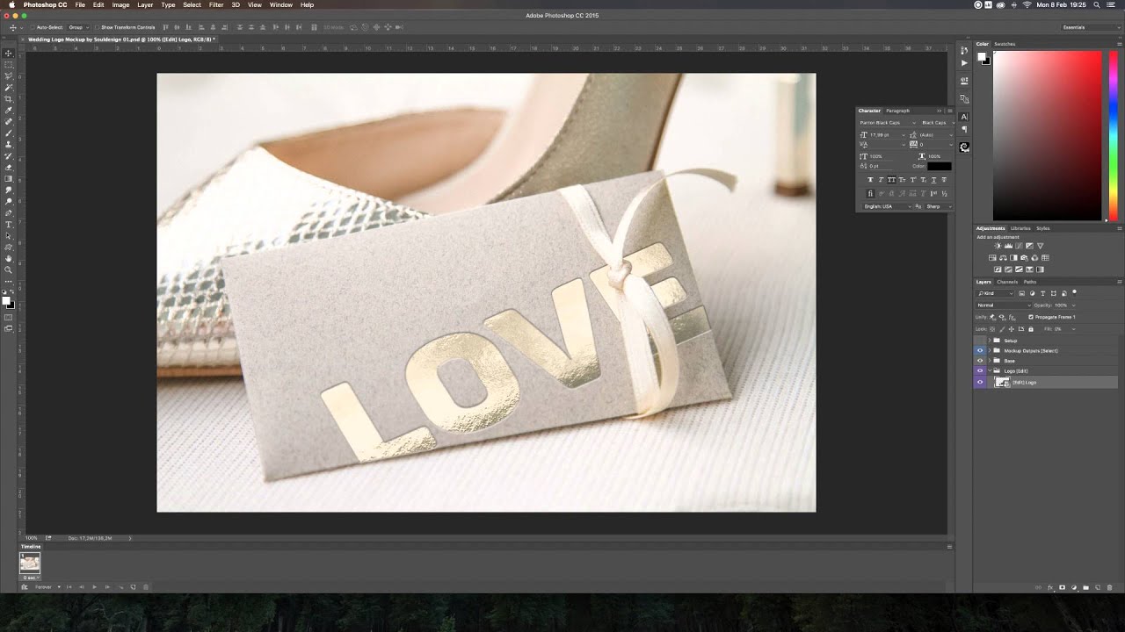This screenshot has width=1125, height=632.
Task: Uncheck Propagate Frame 1 checkbox
Action: tap(1031, 317)
